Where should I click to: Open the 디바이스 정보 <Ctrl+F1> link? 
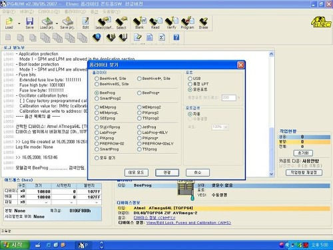155,218
